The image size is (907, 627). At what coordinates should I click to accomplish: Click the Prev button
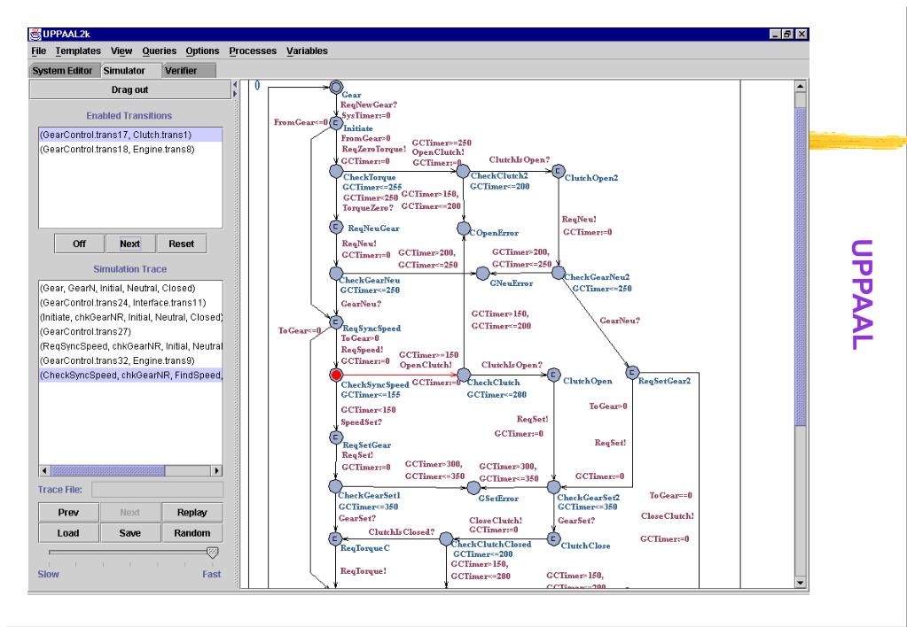tap(68, 512)
